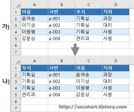Screen dimensions: 134x112
Task: Select column A header in sheet 가
Action: point(34,5)
